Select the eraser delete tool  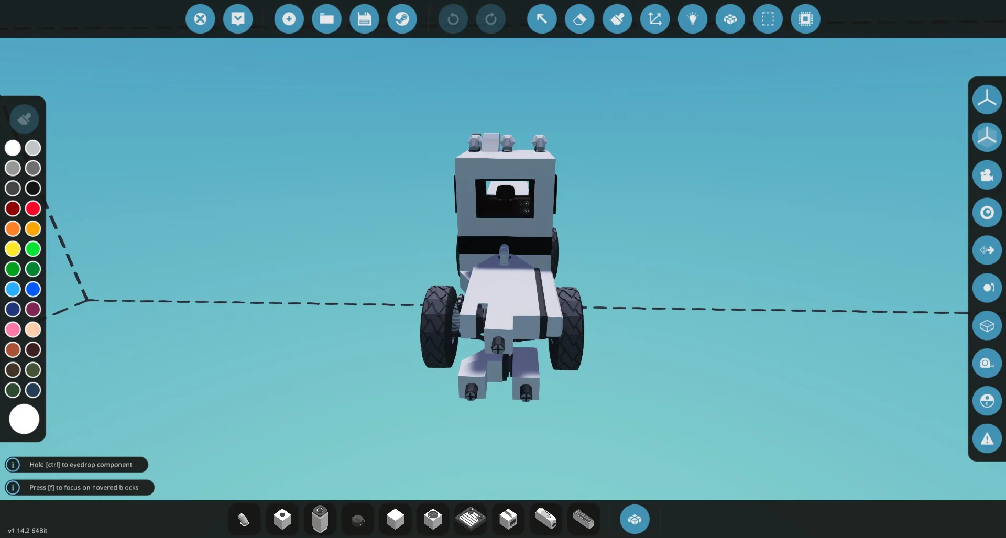pyautogui.click(x=579, y=19)
